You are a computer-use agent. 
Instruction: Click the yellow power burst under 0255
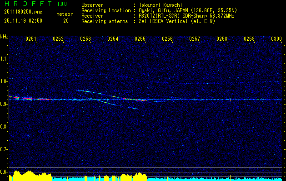click(140, 176)
